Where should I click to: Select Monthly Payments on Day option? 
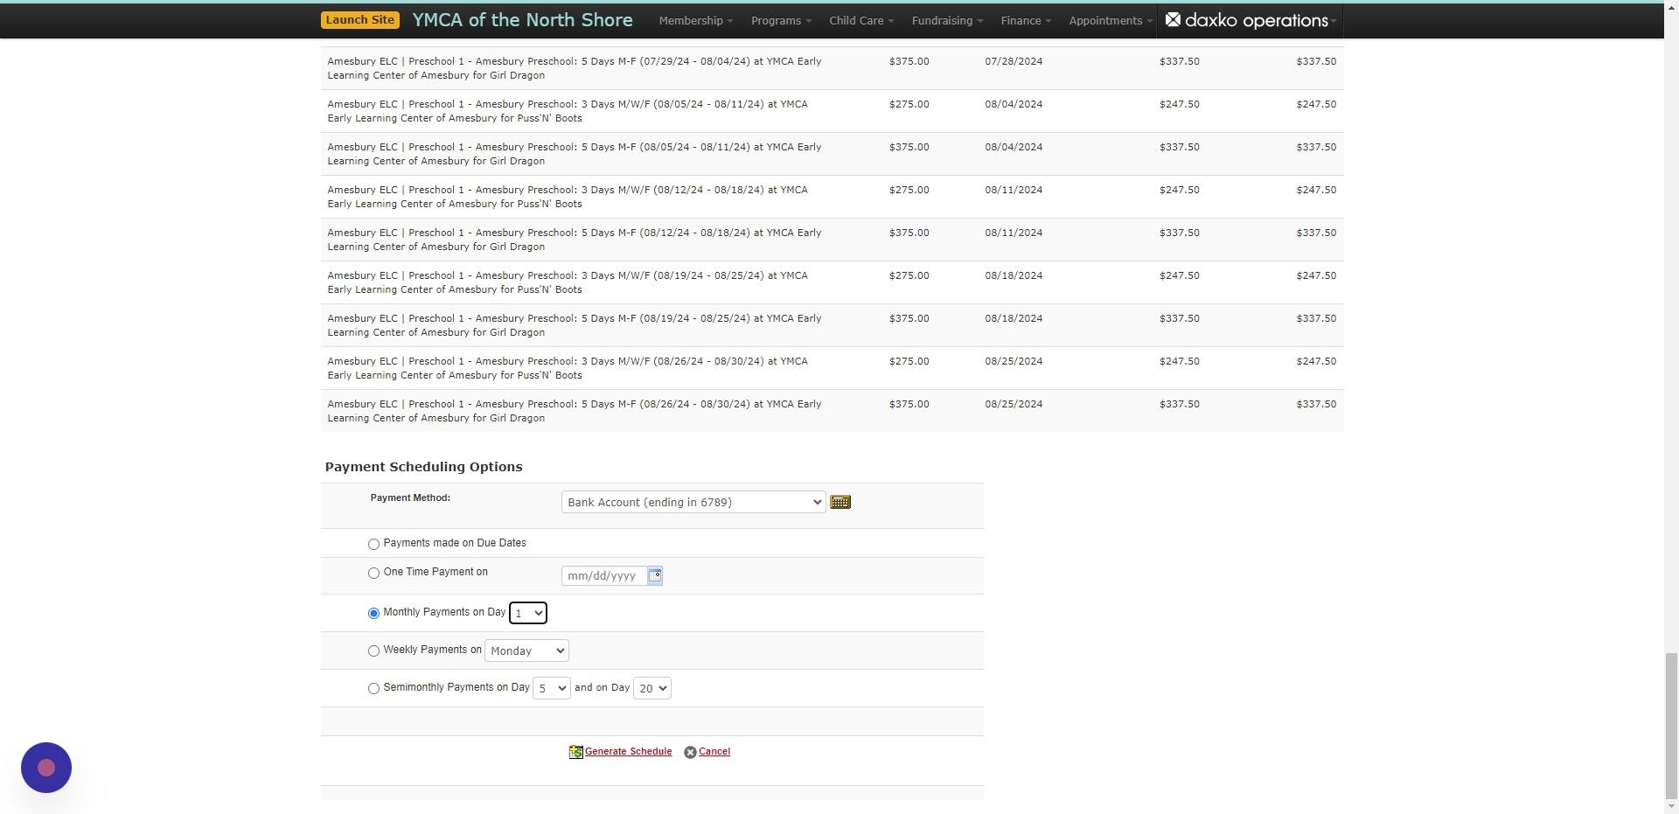coord(373,613)
